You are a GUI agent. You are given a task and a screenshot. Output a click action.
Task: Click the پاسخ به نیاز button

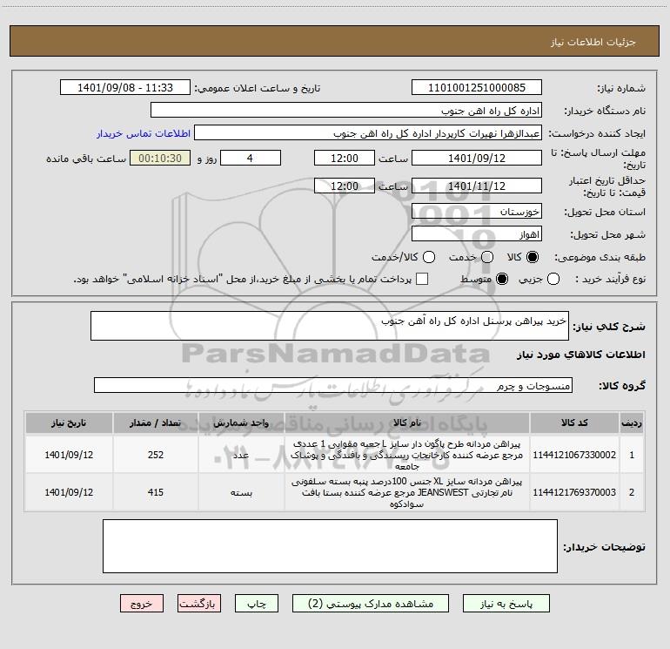click(506, 603)
